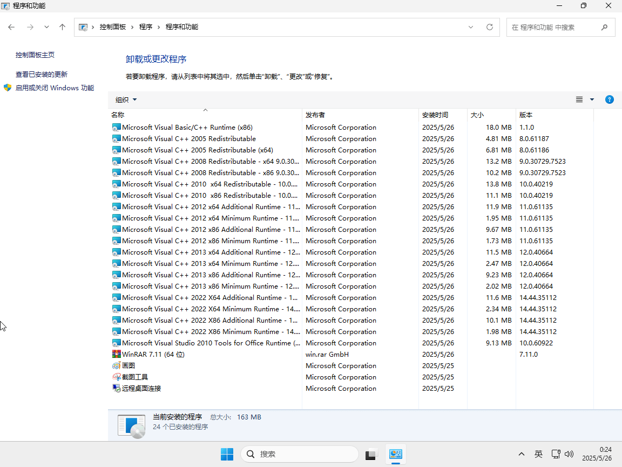Click the Task View icon on taskbar
This screenshot has height=467, width=622.
tap(370, 455)
